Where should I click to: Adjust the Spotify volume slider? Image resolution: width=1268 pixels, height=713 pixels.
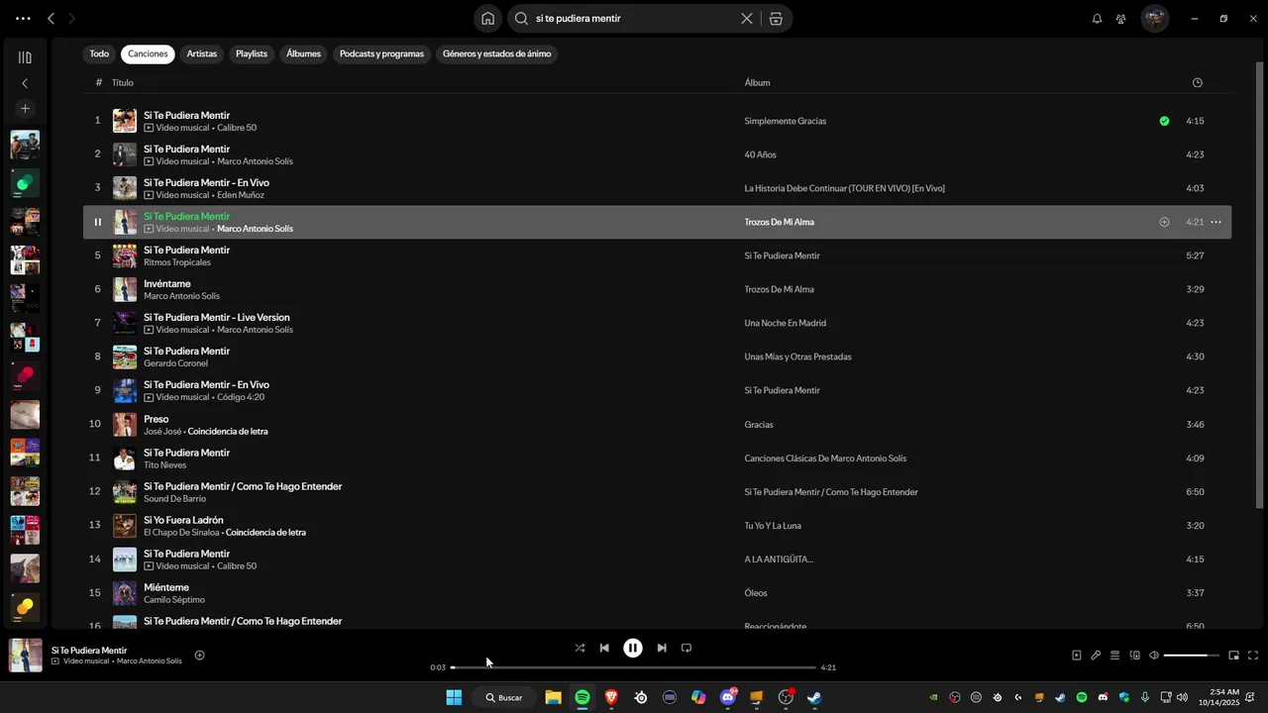[1192, 655]
